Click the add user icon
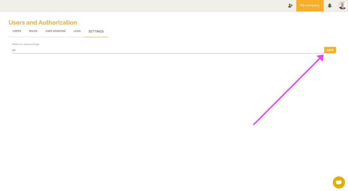Screen dimensions: 348x191 [290, 5]
